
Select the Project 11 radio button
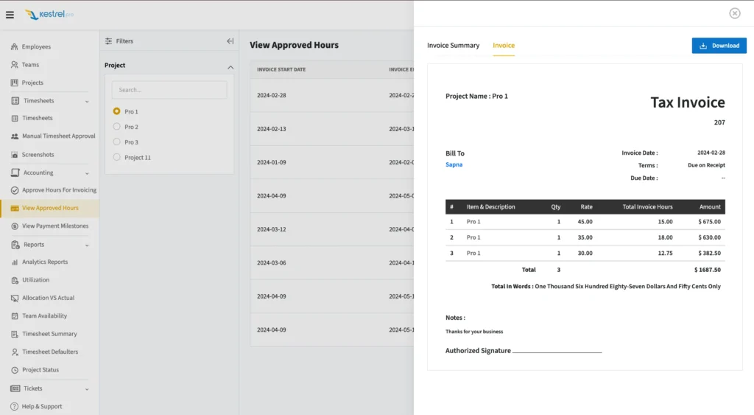point(116,157)
